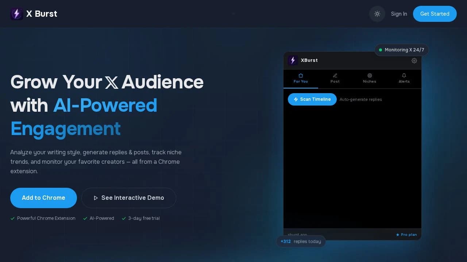
Task: Switch to the Post tab
Action: click(335, 79)
